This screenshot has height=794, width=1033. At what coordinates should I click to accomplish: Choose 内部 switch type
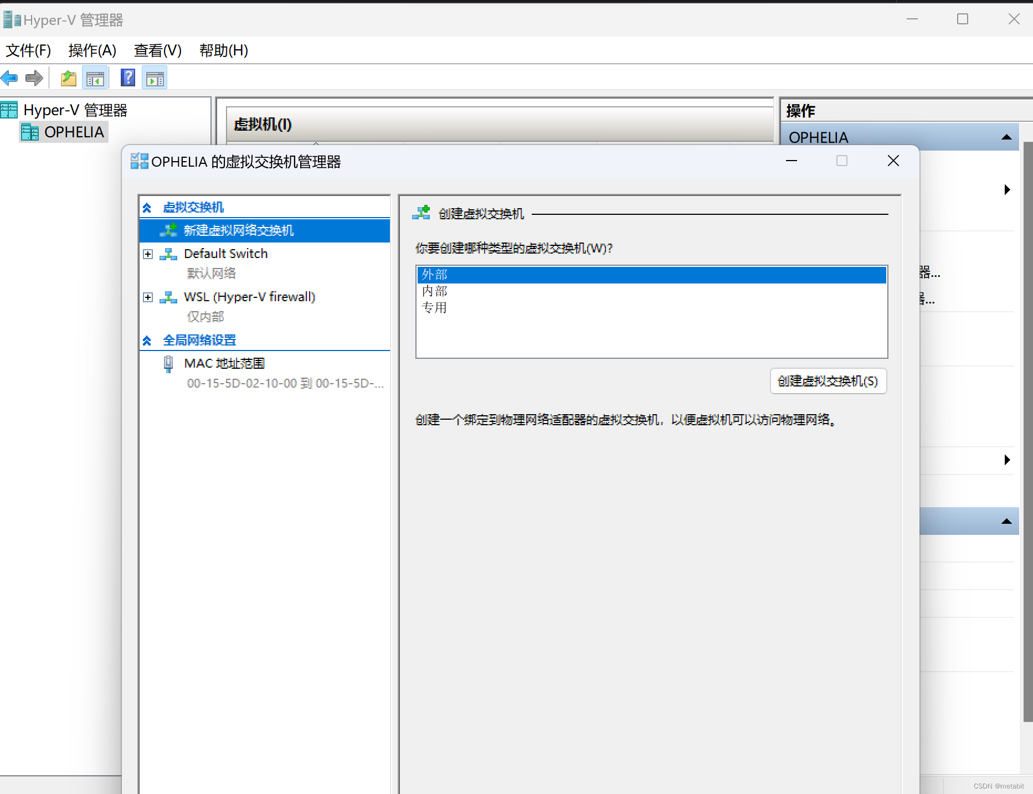tap(651, 291)
